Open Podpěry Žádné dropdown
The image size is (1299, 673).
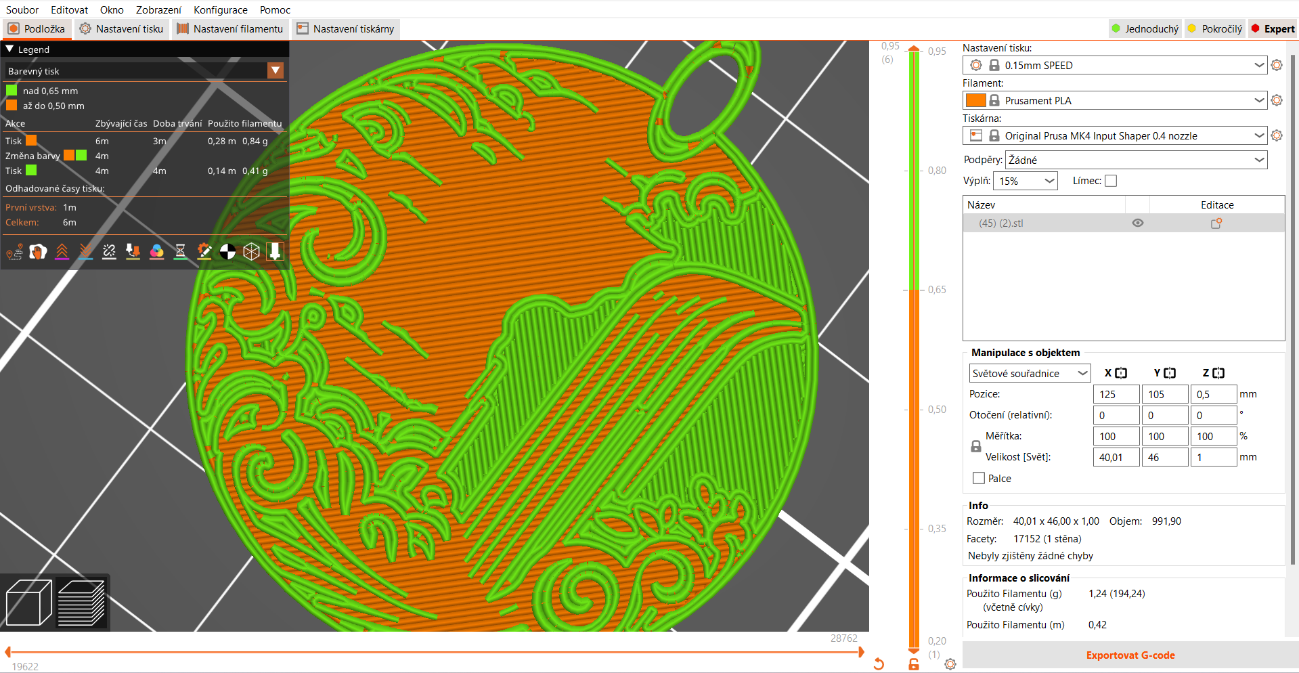point(1137,160)
